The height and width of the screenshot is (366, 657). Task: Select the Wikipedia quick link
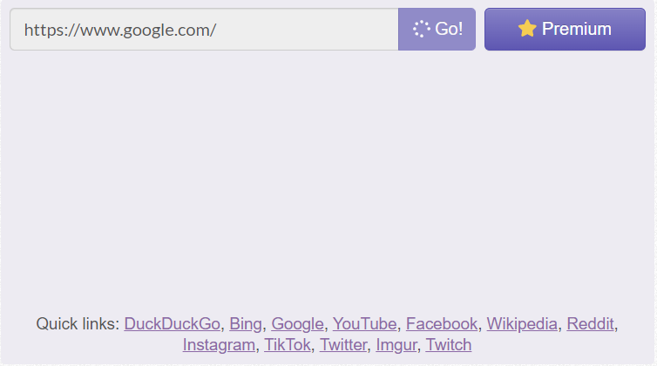click(522, 324)
